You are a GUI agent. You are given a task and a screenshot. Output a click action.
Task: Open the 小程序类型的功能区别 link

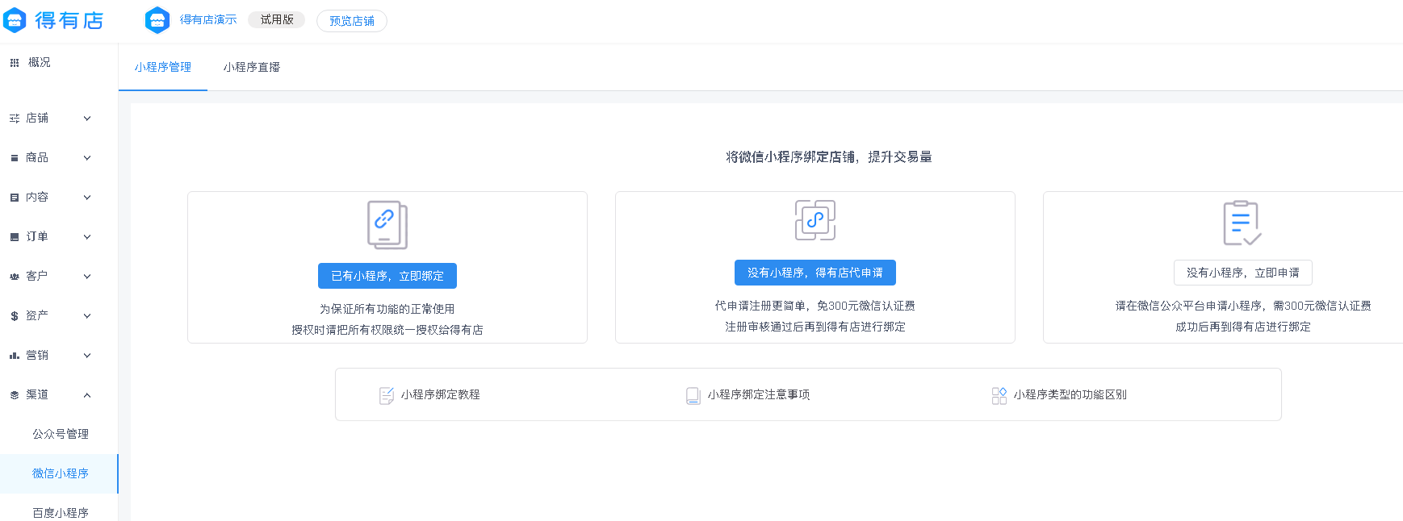click(x=1070, y=394)
